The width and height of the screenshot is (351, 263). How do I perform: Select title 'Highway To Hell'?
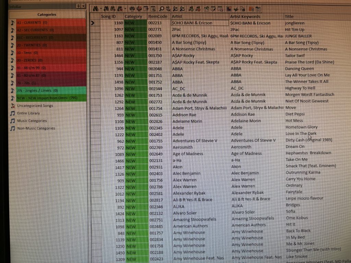click(300, 88)
